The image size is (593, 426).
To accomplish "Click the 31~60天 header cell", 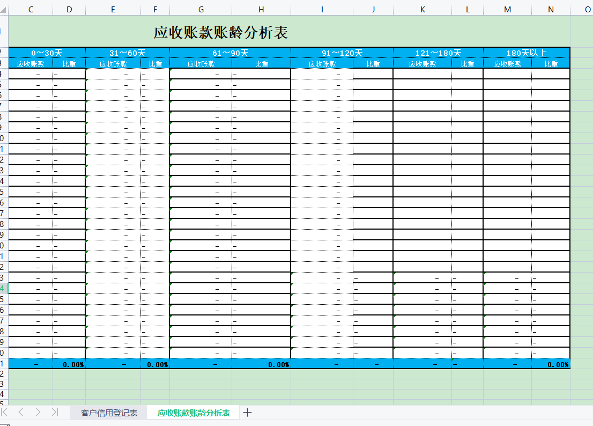I will [x=128, y=53].
